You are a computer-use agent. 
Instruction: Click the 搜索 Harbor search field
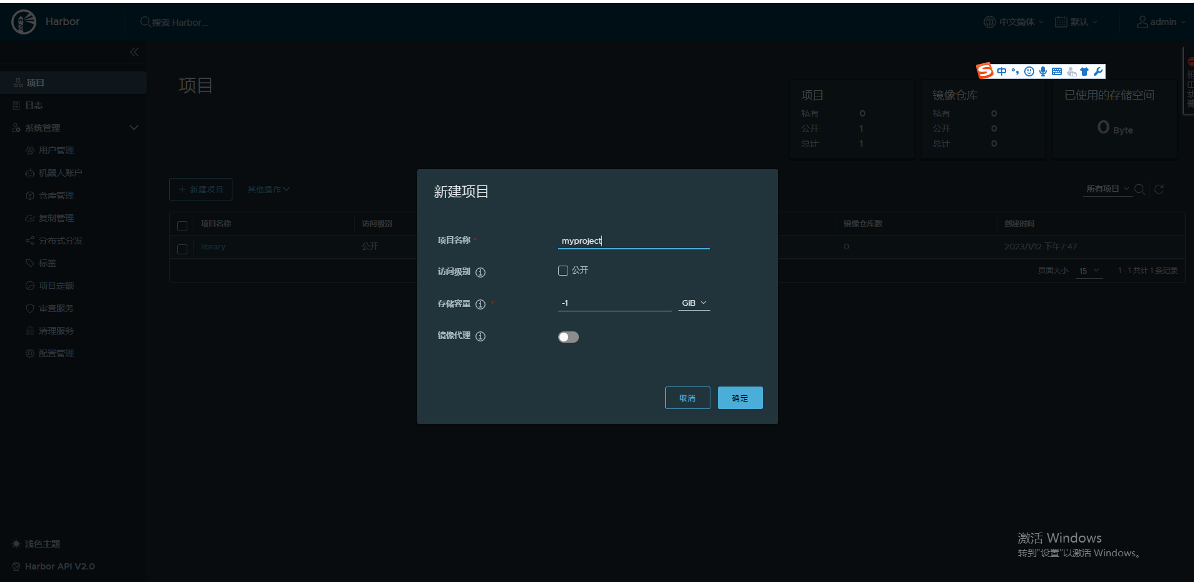[180, 22]
